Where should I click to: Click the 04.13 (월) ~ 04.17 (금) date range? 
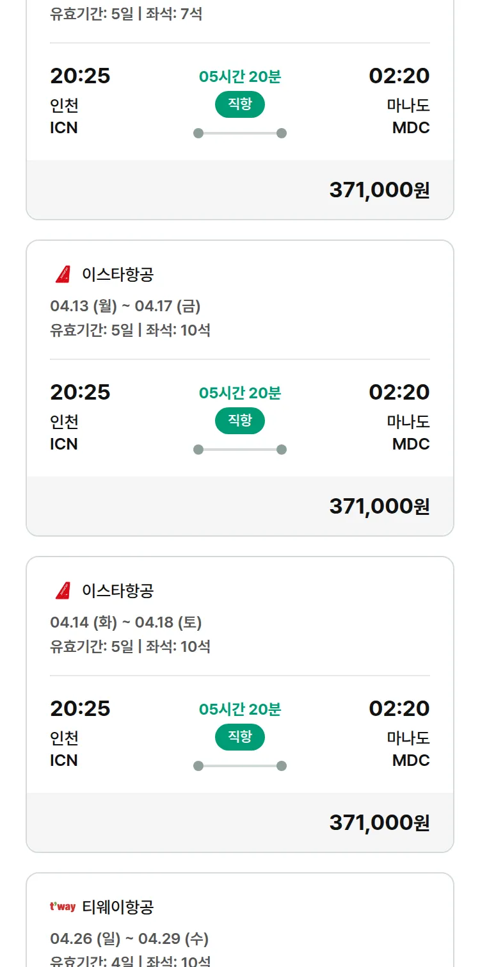click(x=125, y=306)
